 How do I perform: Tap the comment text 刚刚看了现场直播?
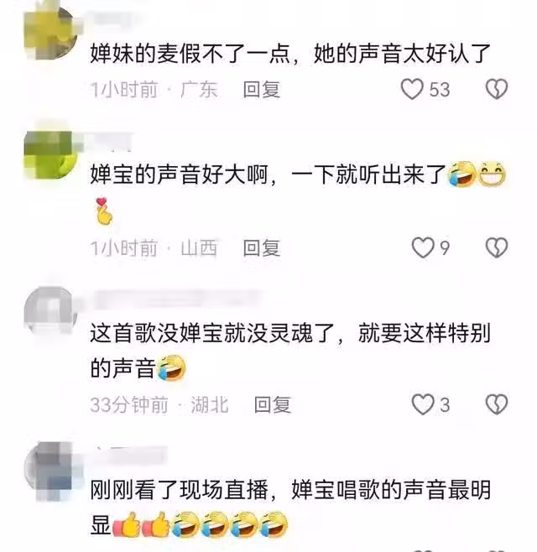coord(179,490)
